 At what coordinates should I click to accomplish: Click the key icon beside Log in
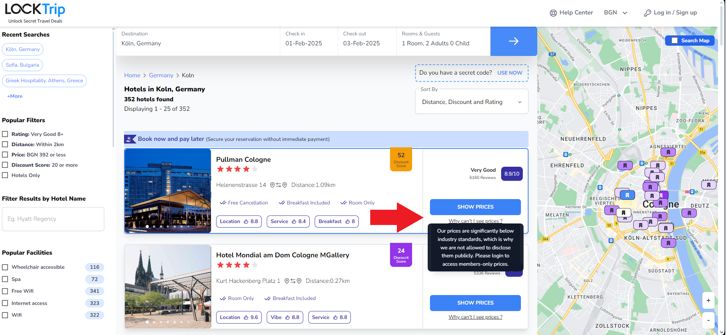click(647, 13)
